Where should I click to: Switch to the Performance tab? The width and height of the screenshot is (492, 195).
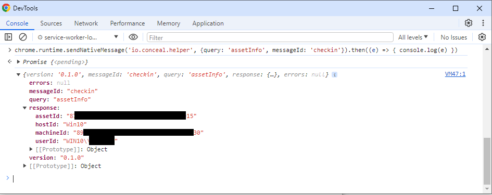(x=128, y=23)
